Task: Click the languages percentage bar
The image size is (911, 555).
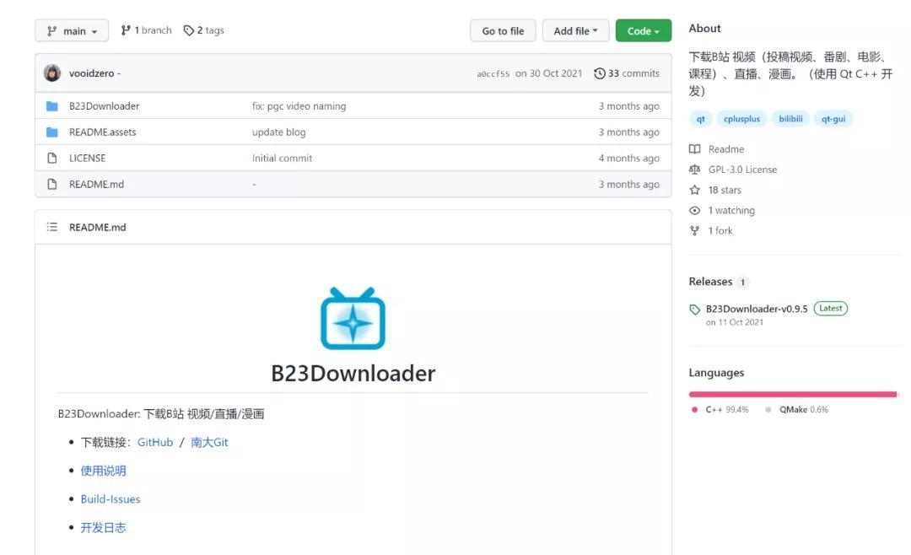Action: point(794,394)
